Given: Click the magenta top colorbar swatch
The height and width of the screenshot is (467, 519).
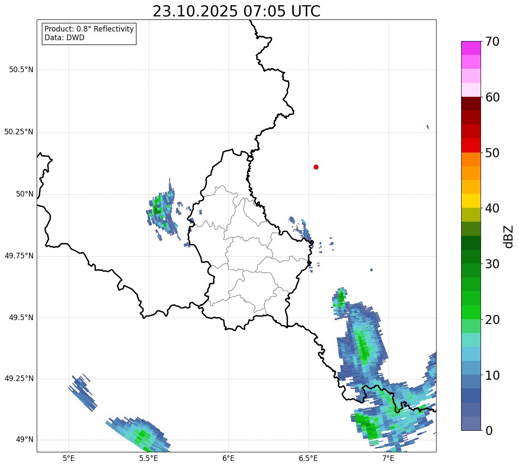Looking at the screenshot, I should (471, 48).
